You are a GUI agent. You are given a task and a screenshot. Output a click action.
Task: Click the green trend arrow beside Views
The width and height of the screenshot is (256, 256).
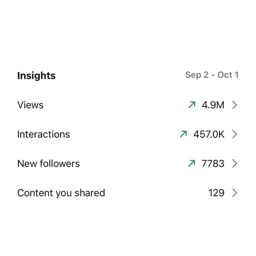pos(192,105)
